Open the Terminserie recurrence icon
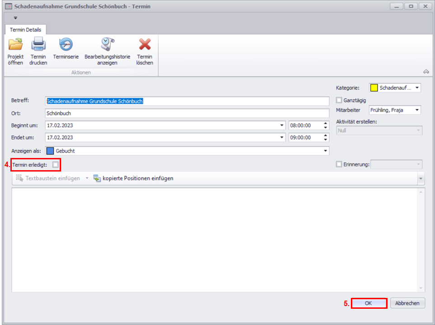 click(66, 45)
